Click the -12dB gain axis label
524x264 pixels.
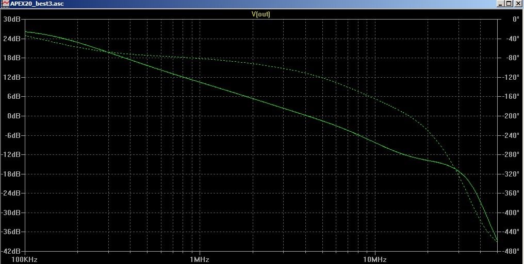tap(11, 155)
